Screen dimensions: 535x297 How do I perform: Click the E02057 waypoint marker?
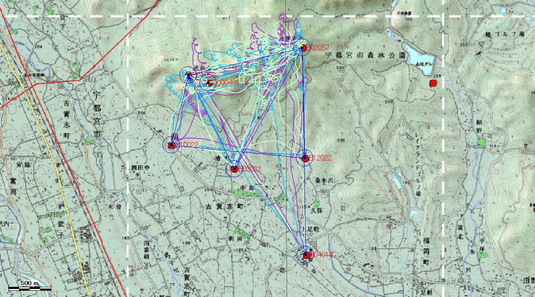(x=303, y=48)
